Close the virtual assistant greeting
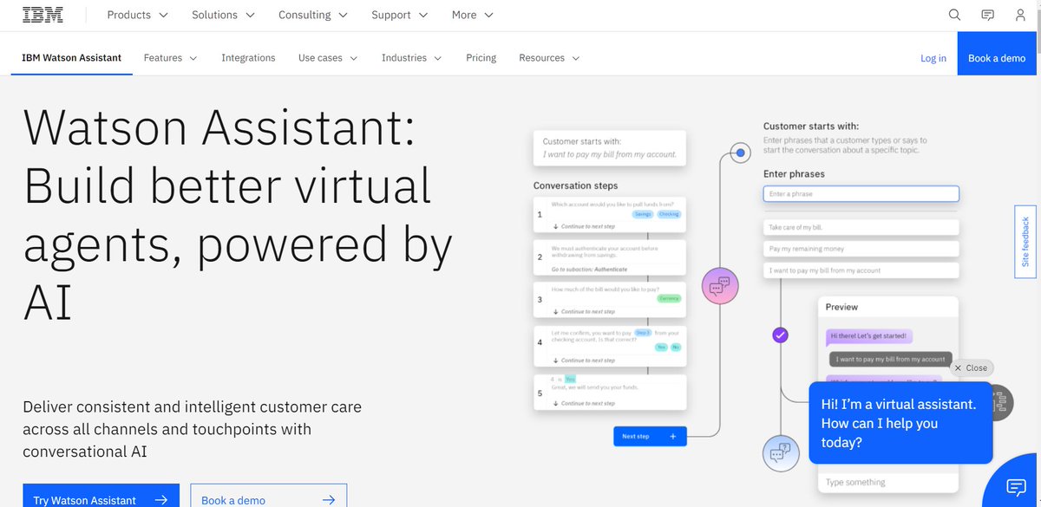This screenshot has height=507, width=1041. point(971,367)
